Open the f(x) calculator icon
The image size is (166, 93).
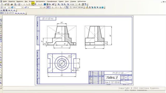(x=50, y=4)
